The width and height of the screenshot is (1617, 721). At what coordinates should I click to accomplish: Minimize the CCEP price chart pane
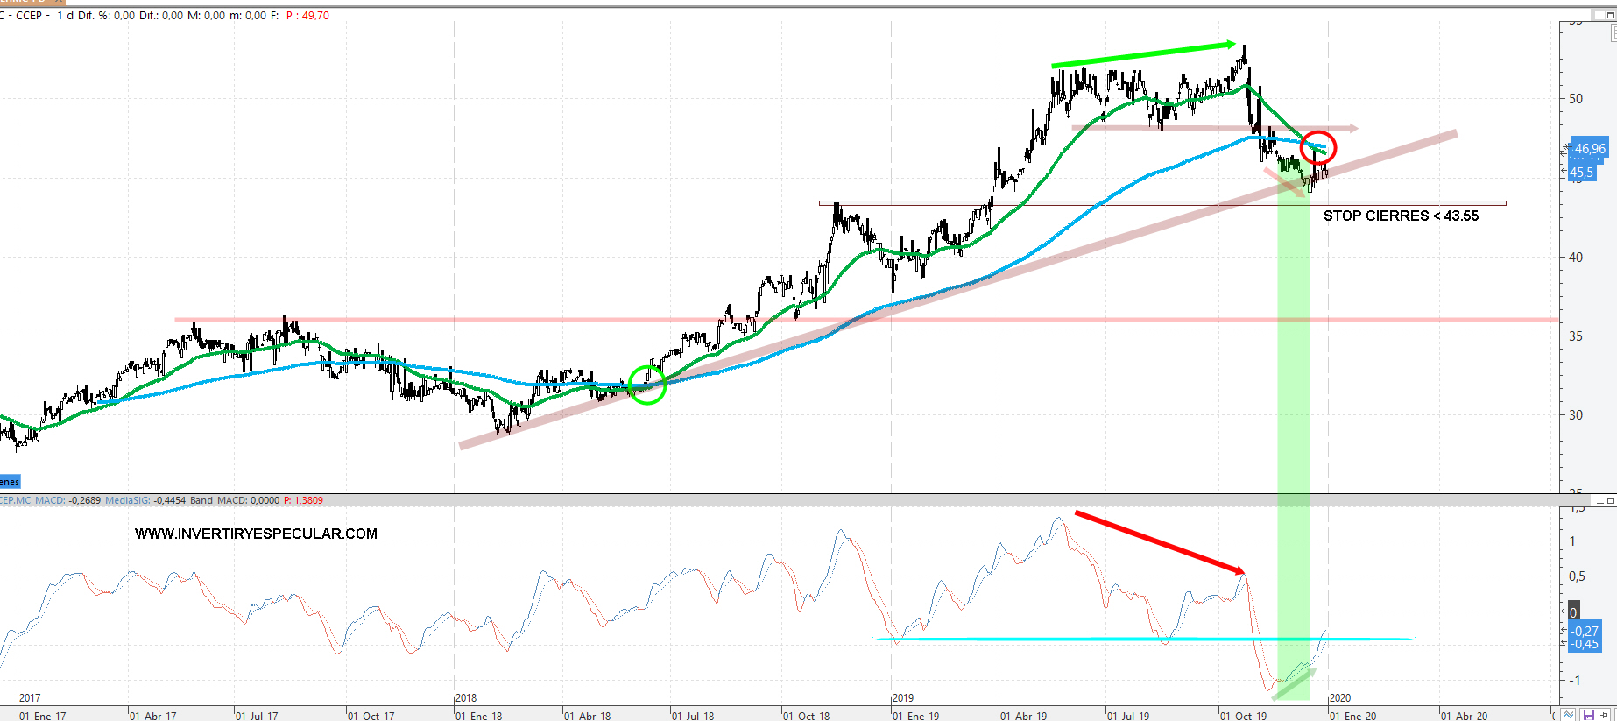point(1599,15)
